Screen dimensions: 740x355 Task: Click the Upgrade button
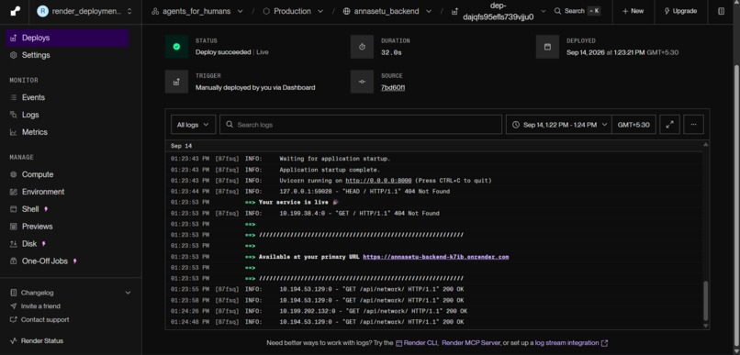[x=680, y=11]
